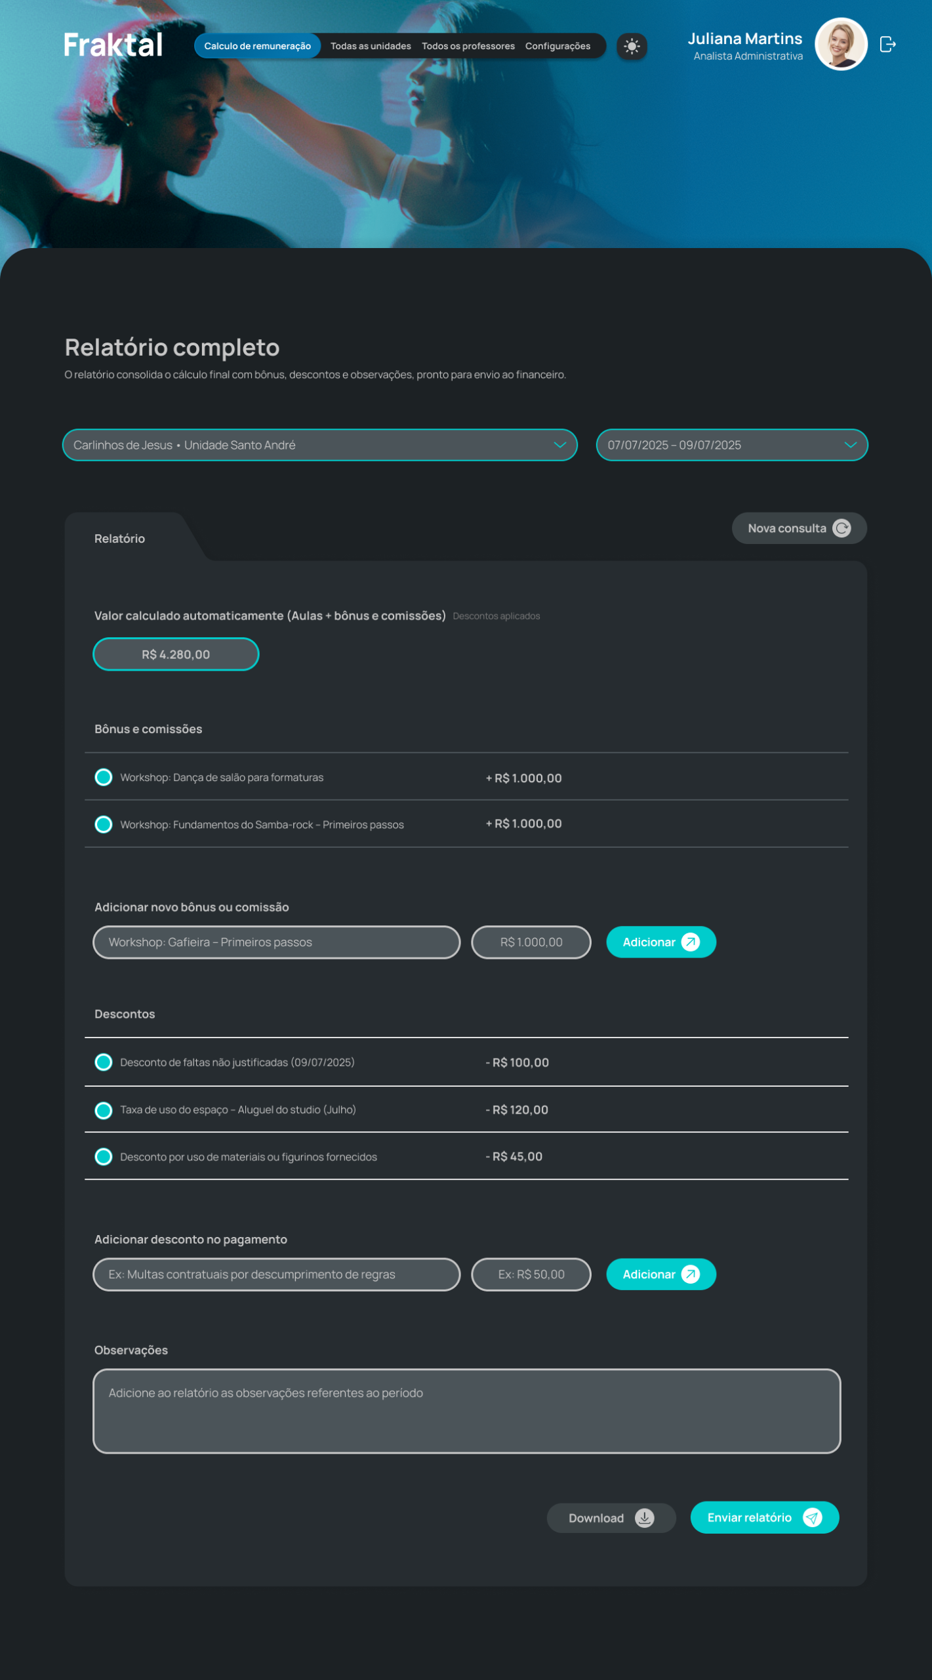The width and height of the screenshot is (932, 1680).
Task: Click into the Observações text area
Action: coord(466,1411)
